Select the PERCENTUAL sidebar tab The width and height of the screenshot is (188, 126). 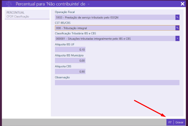click(x=16, y=13)
